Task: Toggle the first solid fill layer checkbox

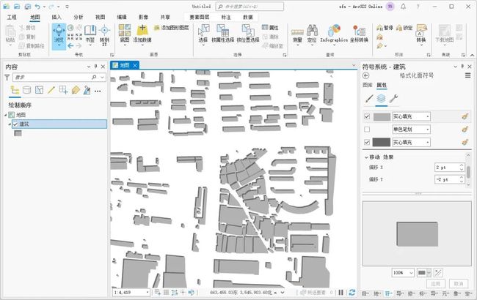Action: pyautogui.click(x=367, y=116)
